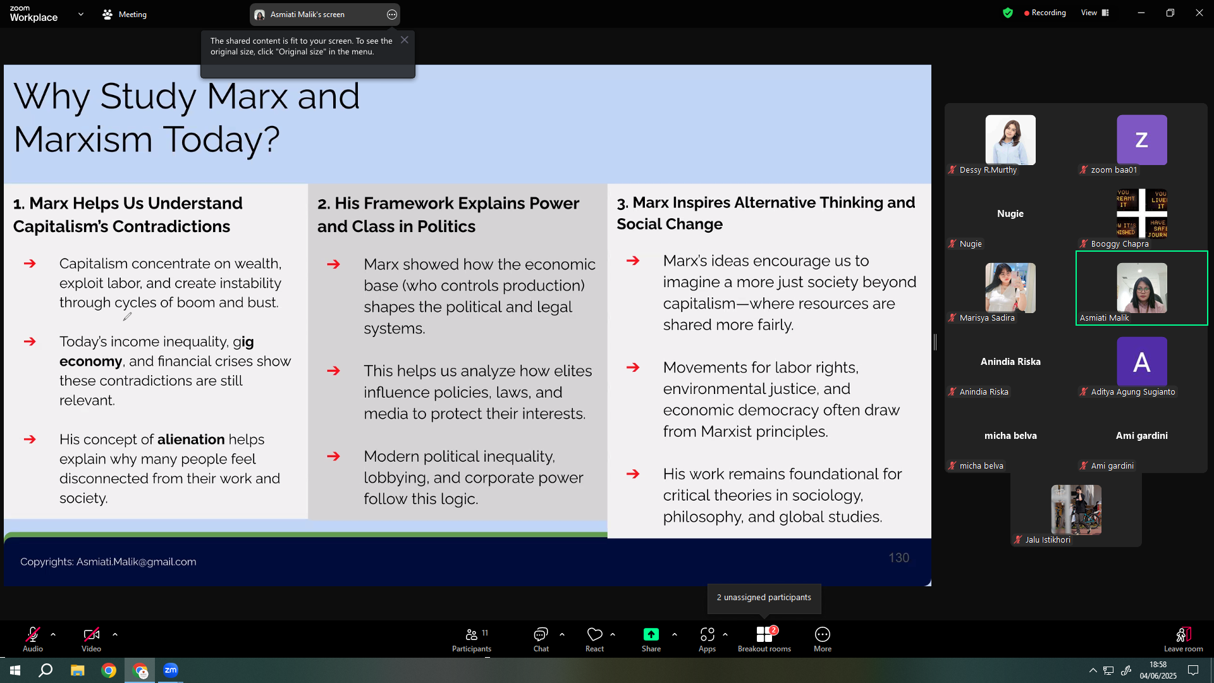Open first Google Chrome taskbar icon
Screen dimensions: 1214x683
coord(109,670)
